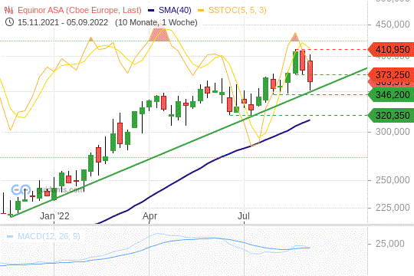Click the 225,000 price axis value
414x276 pixels.
pyautogui.click(x=393, y=208)
